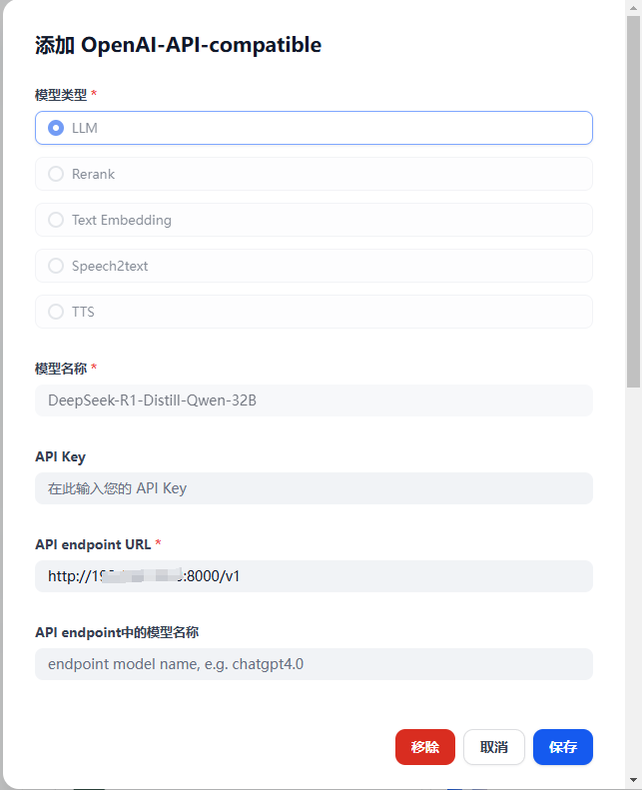The width and height of the screenshot is (642, 790).
Task: Select the LLM model type option
Action: click(x=314, y=128)
